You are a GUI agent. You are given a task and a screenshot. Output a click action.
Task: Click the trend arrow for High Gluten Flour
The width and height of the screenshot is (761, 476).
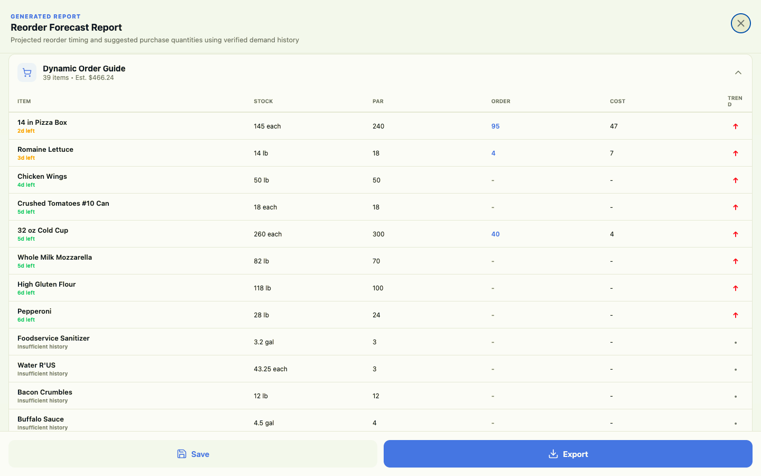[x=735, y=288]
